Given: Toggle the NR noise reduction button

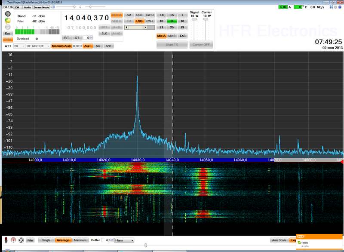Looking at the screenshot, I should click(98, 46).
